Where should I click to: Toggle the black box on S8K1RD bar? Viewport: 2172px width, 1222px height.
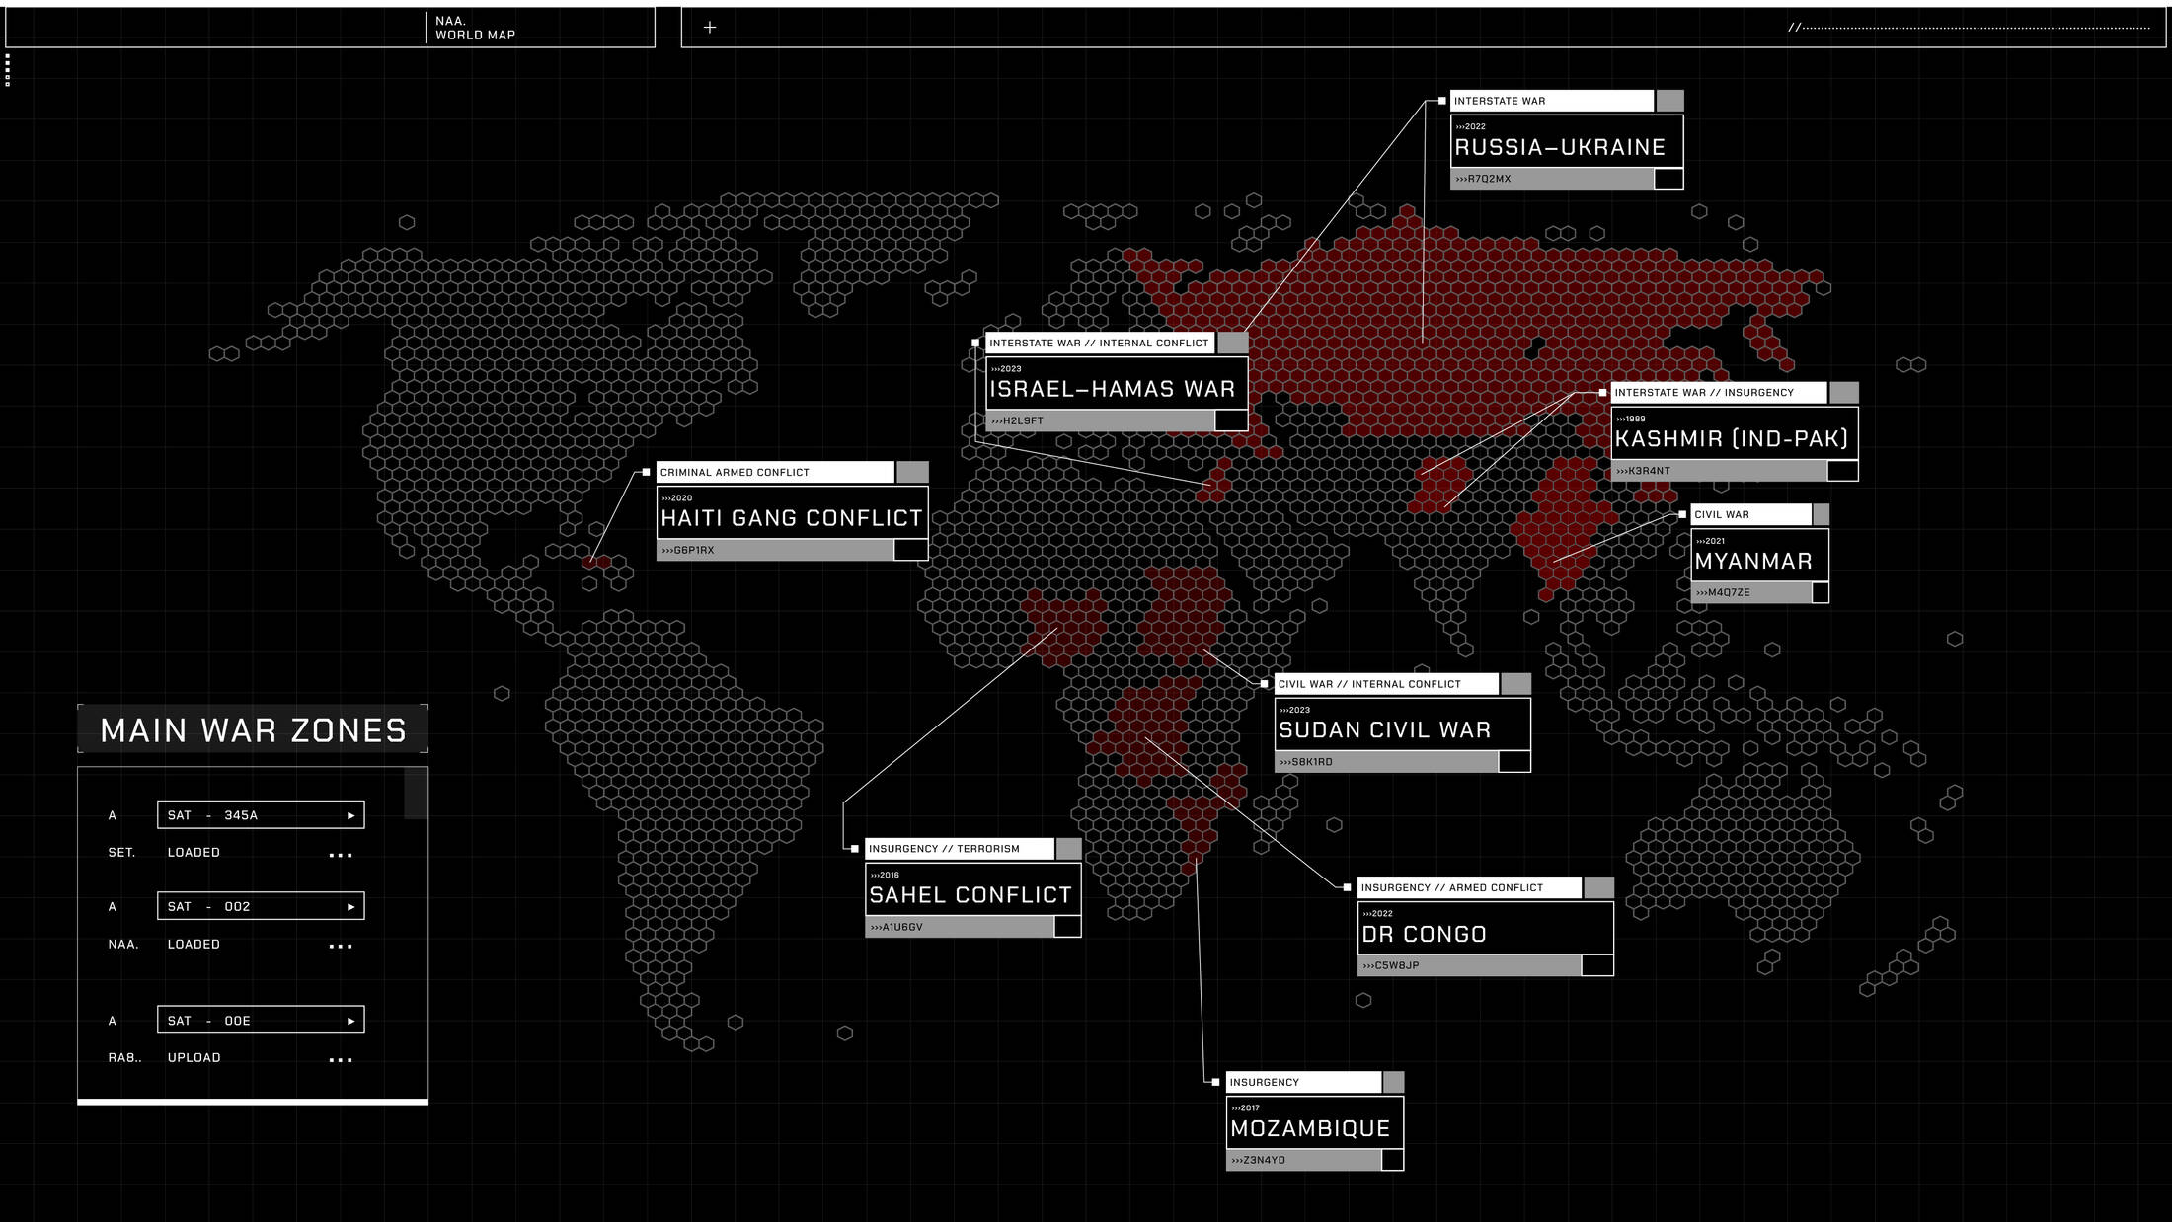(x=1514, y=762)
